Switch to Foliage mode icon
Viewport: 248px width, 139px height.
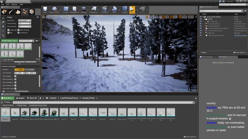point(25,12)
